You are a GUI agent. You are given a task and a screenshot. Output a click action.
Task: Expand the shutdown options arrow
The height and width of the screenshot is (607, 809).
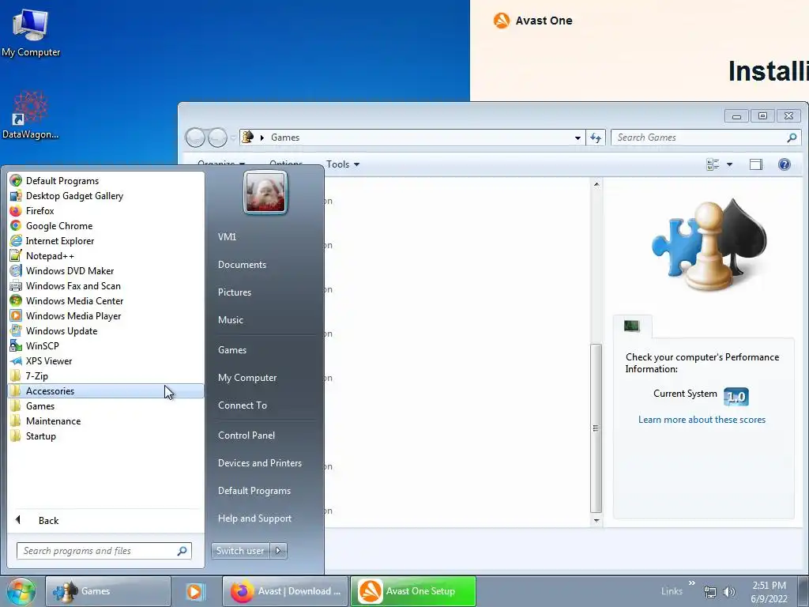(x=278, y=551)
